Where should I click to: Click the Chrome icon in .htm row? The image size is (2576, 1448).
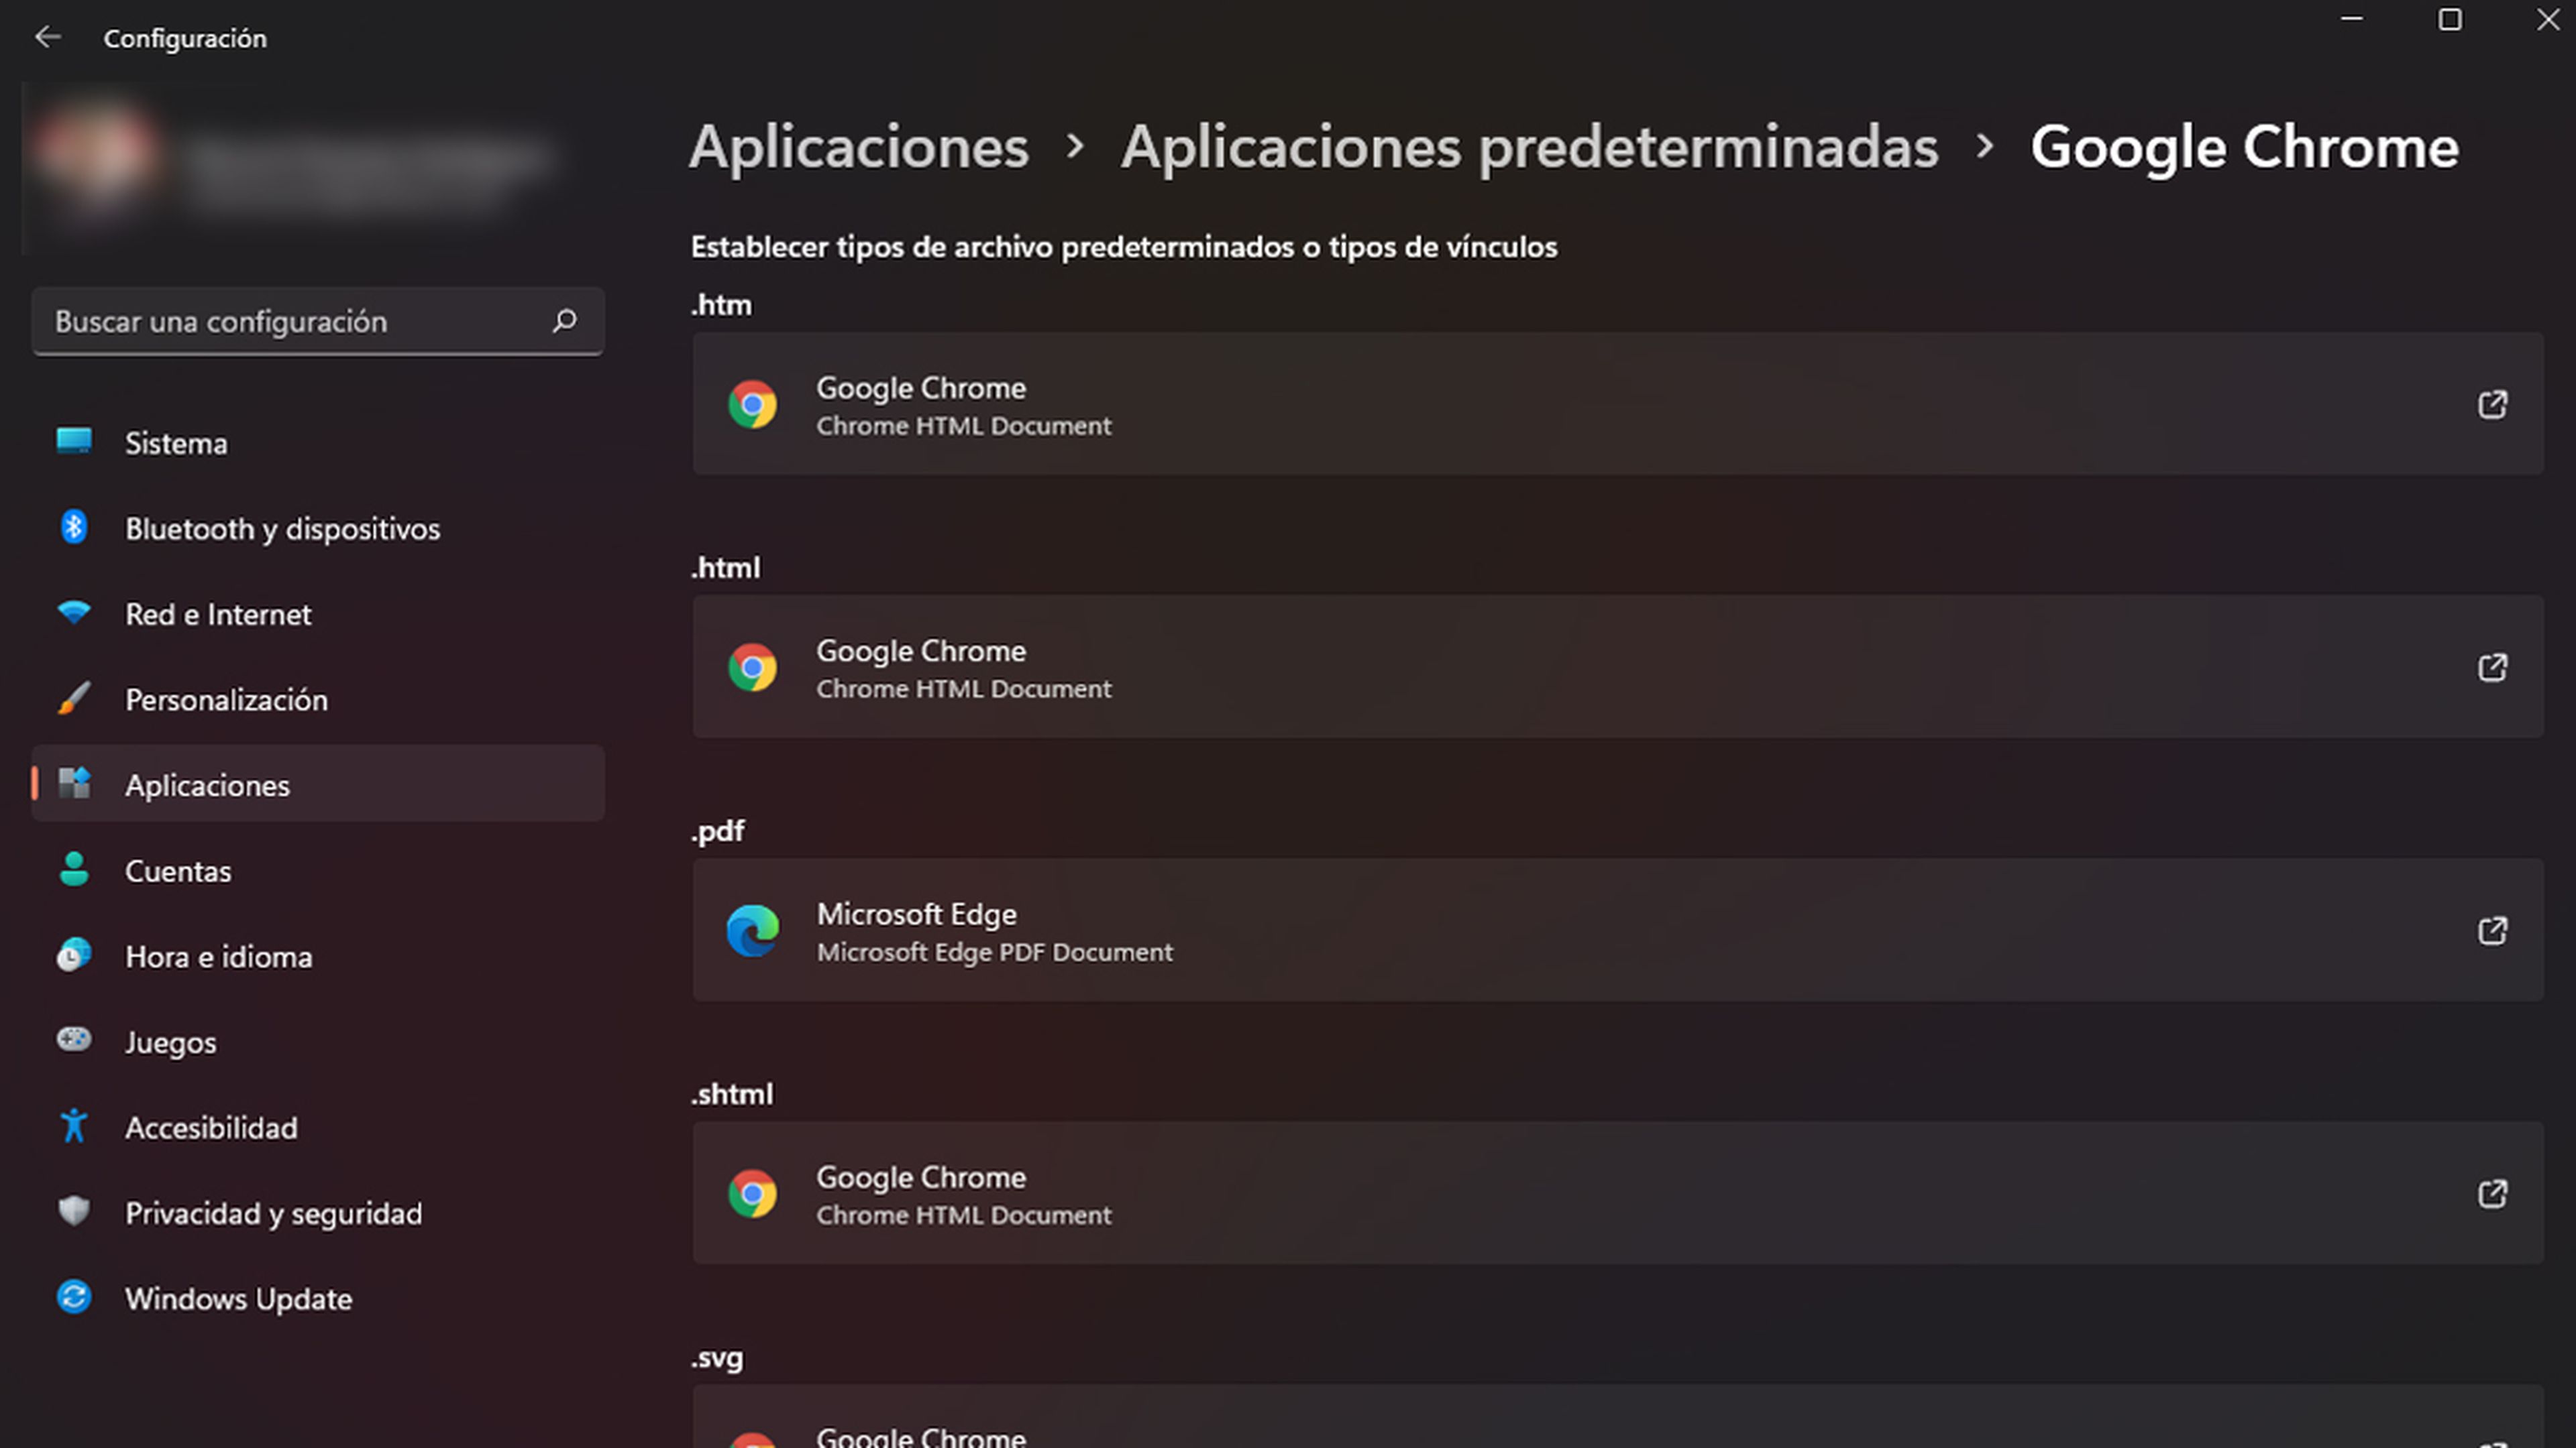click(752, 405)
